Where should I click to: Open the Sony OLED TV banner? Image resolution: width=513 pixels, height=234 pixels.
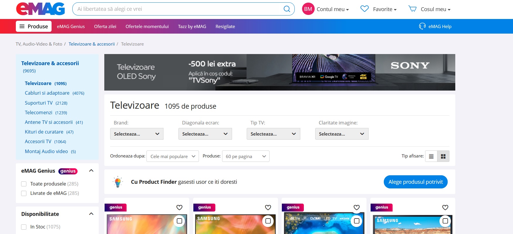(280, 72)
